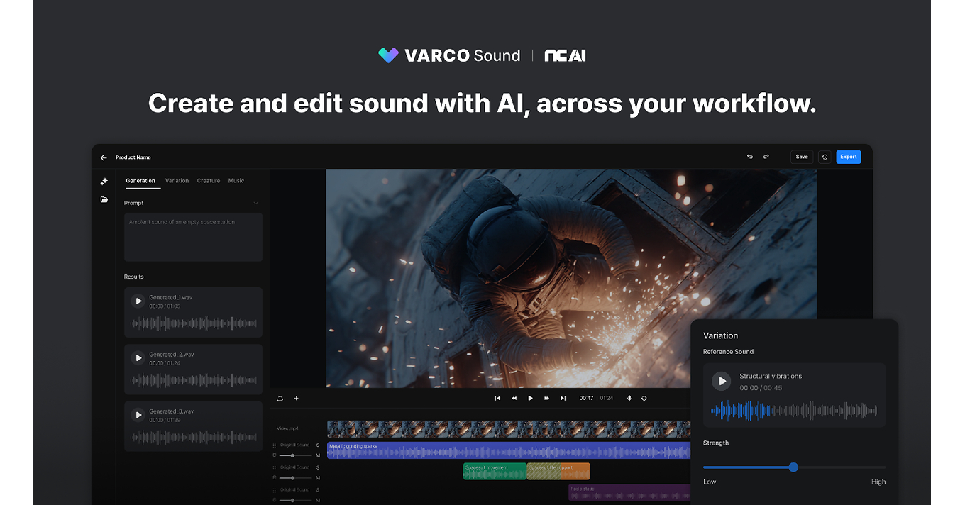Click the astronaut video preview
965x505 pixels.
571,278
